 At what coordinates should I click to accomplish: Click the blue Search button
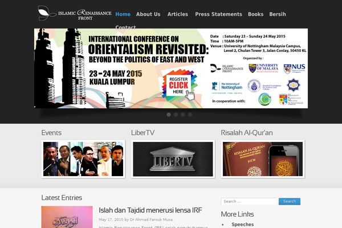[290, 201]
